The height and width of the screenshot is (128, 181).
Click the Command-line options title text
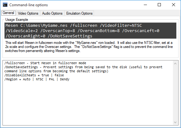click(29, 5)
